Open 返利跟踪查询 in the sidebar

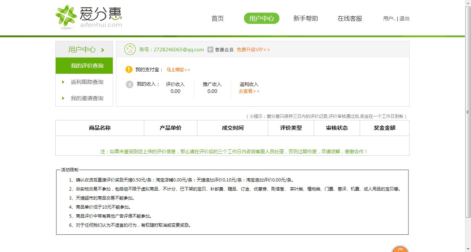click(87, 82)
